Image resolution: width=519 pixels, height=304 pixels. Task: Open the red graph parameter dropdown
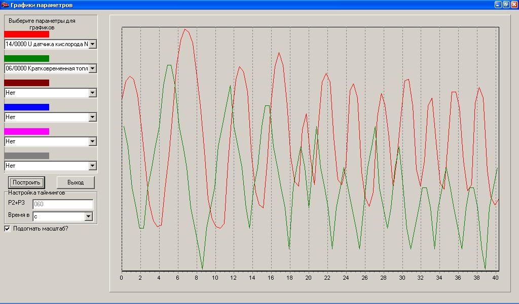[x=92, y=44]
